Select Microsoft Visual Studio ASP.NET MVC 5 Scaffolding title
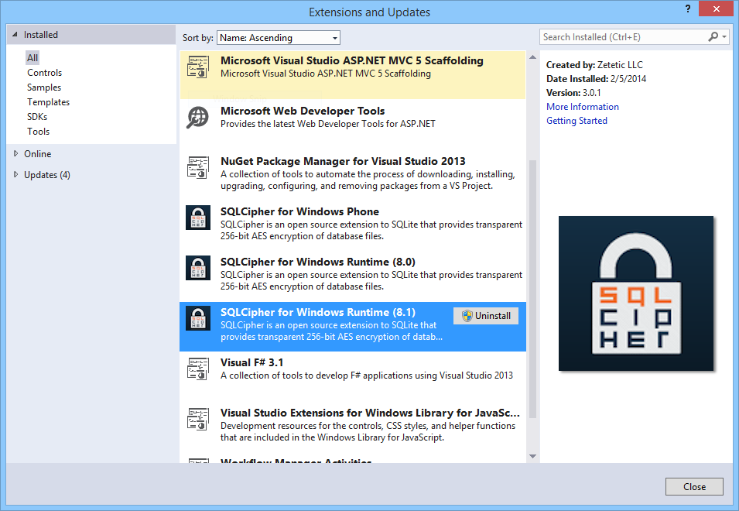The image size is (739, 511). pos(351,60)
